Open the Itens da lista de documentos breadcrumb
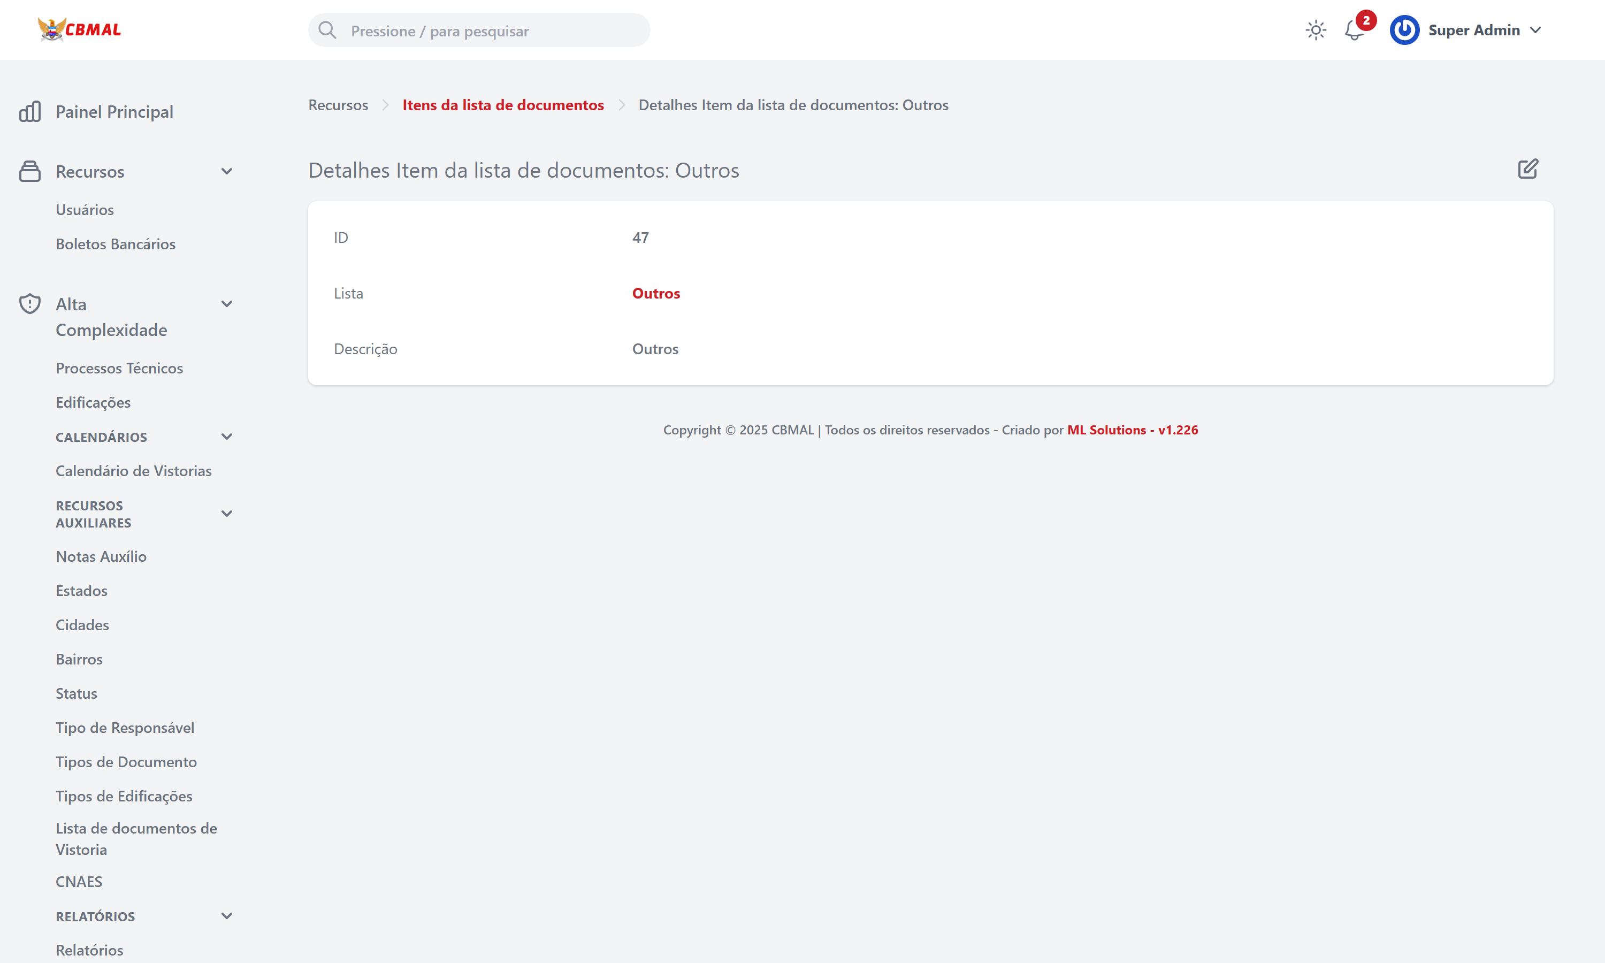The width and height of the screenshot is (1605, 963). point(503,105)
